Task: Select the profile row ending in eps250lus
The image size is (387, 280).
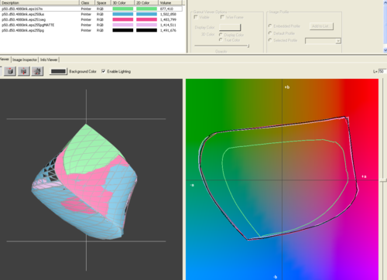Action: (x=91, y=14)
